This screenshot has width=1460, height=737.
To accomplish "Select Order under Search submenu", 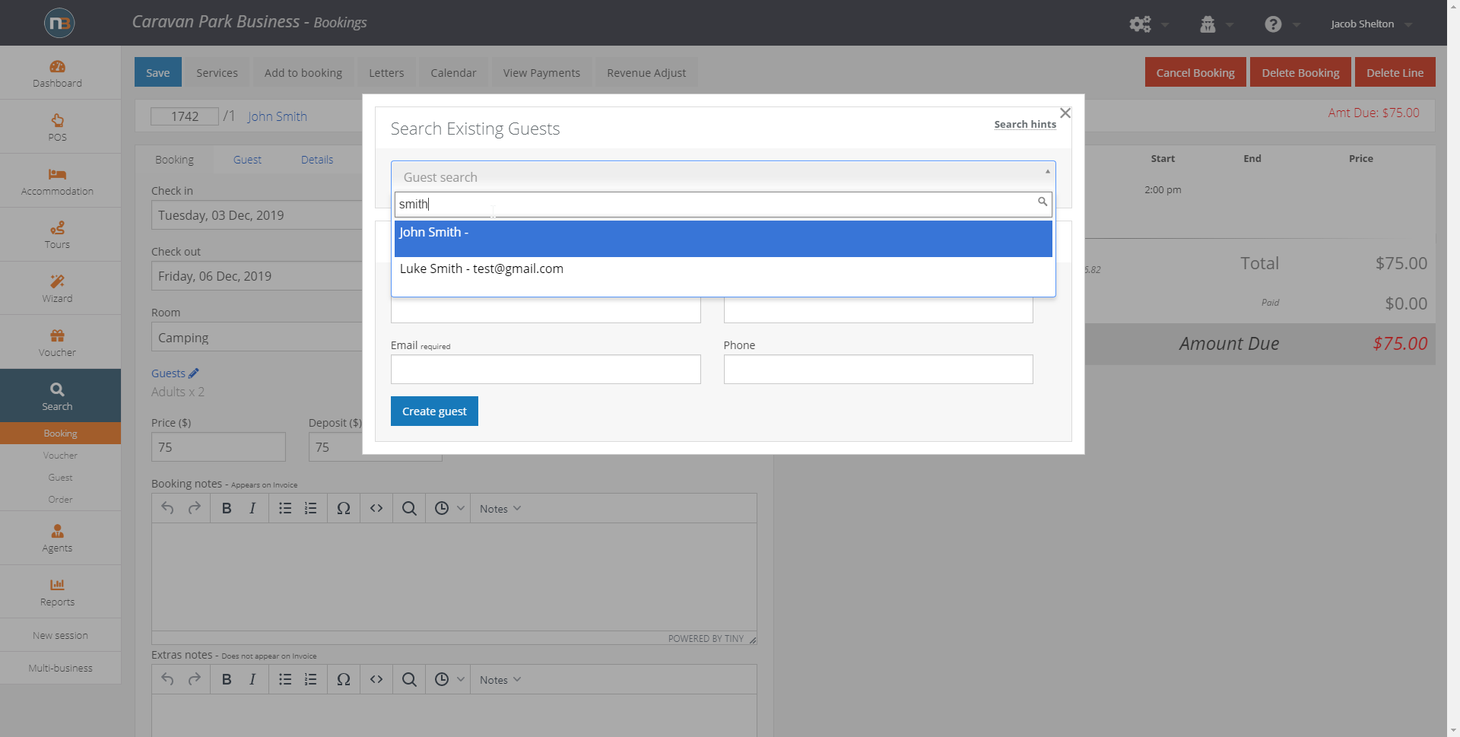I will click(61, 500).
